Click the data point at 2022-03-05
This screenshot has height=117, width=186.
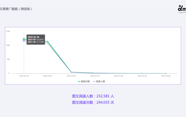coord(142,73)
